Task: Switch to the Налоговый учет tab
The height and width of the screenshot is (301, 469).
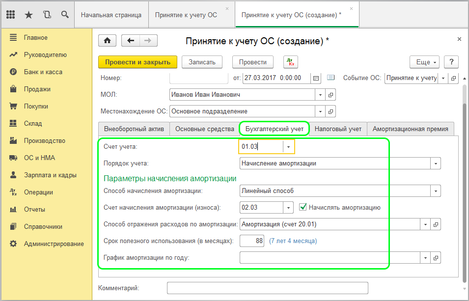Action: tap(338, 129)
